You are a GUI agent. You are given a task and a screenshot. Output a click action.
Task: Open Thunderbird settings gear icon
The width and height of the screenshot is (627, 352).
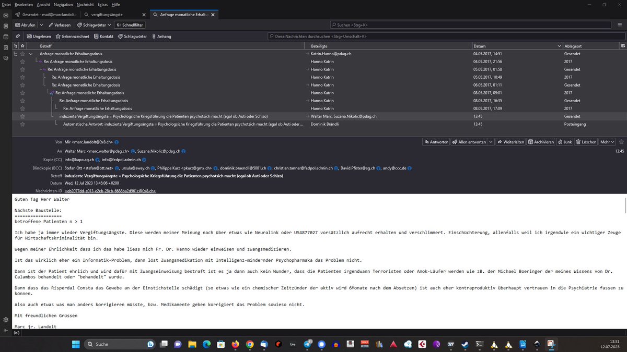[x=5, y=320]
